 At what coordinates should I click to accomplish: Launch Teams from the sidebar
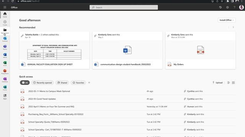coord(5,47)
